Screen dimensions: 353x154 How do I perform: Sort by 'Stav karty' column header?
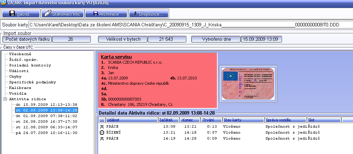click(244, 120)
